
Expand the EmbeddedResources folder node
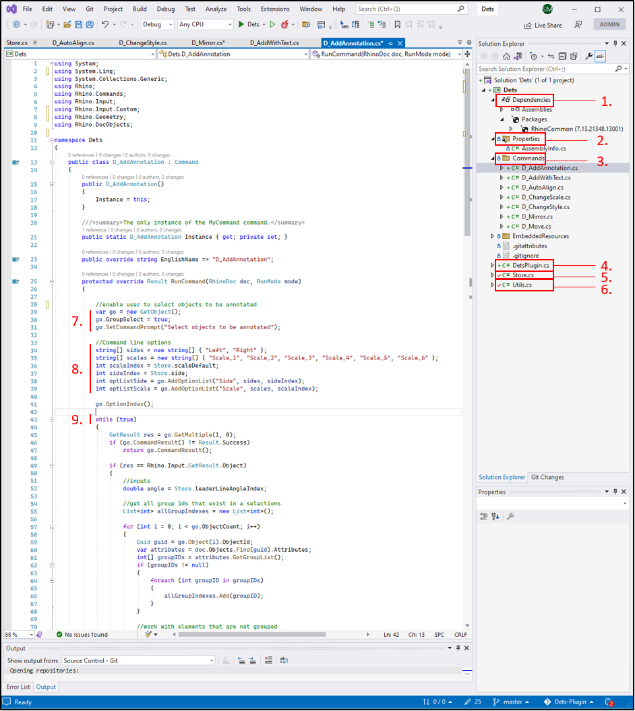[492, 236]
